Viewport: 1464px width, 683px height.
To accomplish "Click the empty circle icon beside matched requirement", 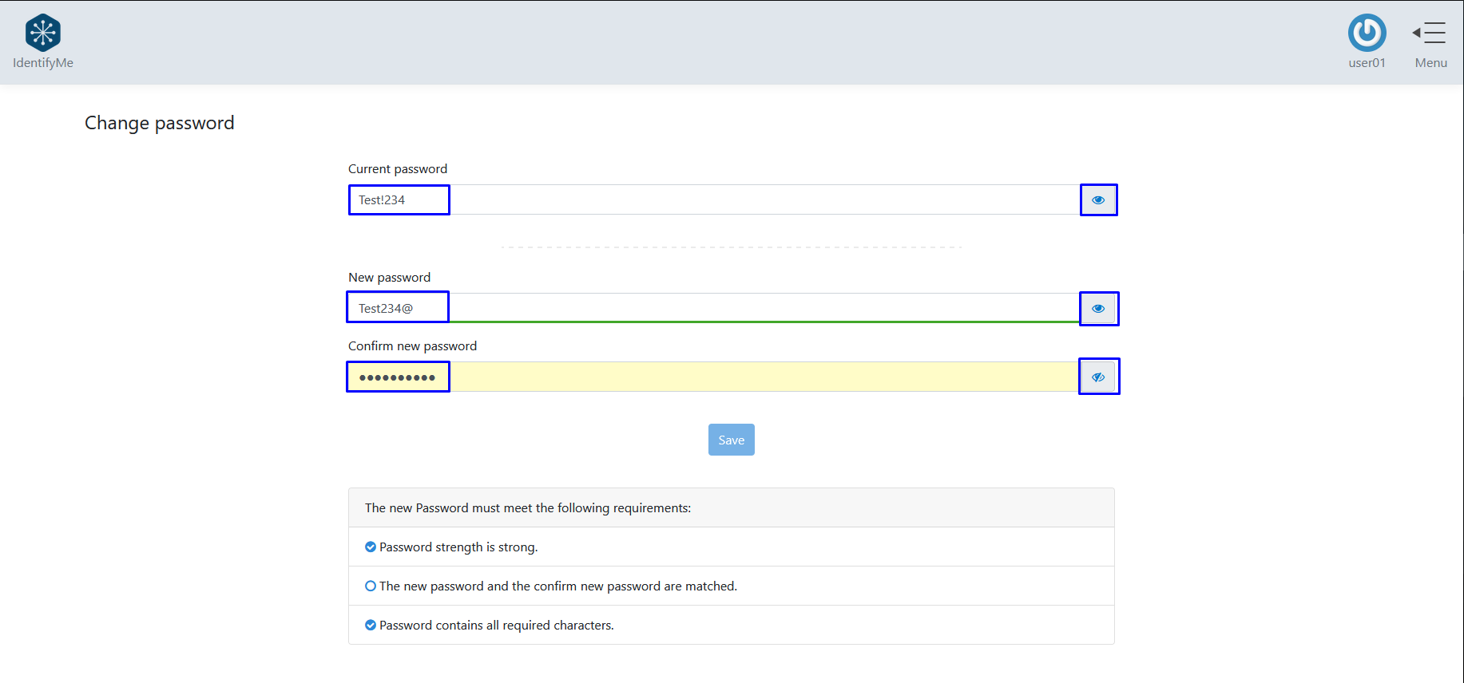I will (x=371, y=586).
